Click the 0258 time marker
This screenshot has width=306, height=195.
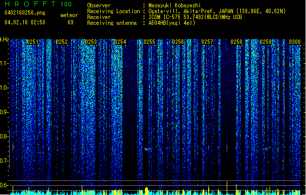point(236,42)
